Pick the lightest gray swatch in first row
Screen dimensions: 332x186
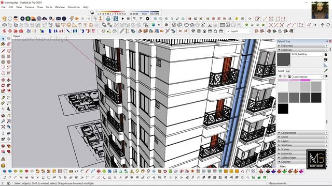pos(283,86)
